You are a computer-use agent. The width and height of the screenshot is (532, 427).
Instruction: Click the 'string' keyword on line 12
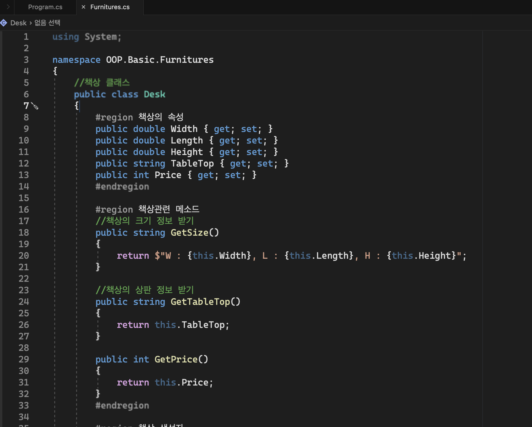coord(149,164)
